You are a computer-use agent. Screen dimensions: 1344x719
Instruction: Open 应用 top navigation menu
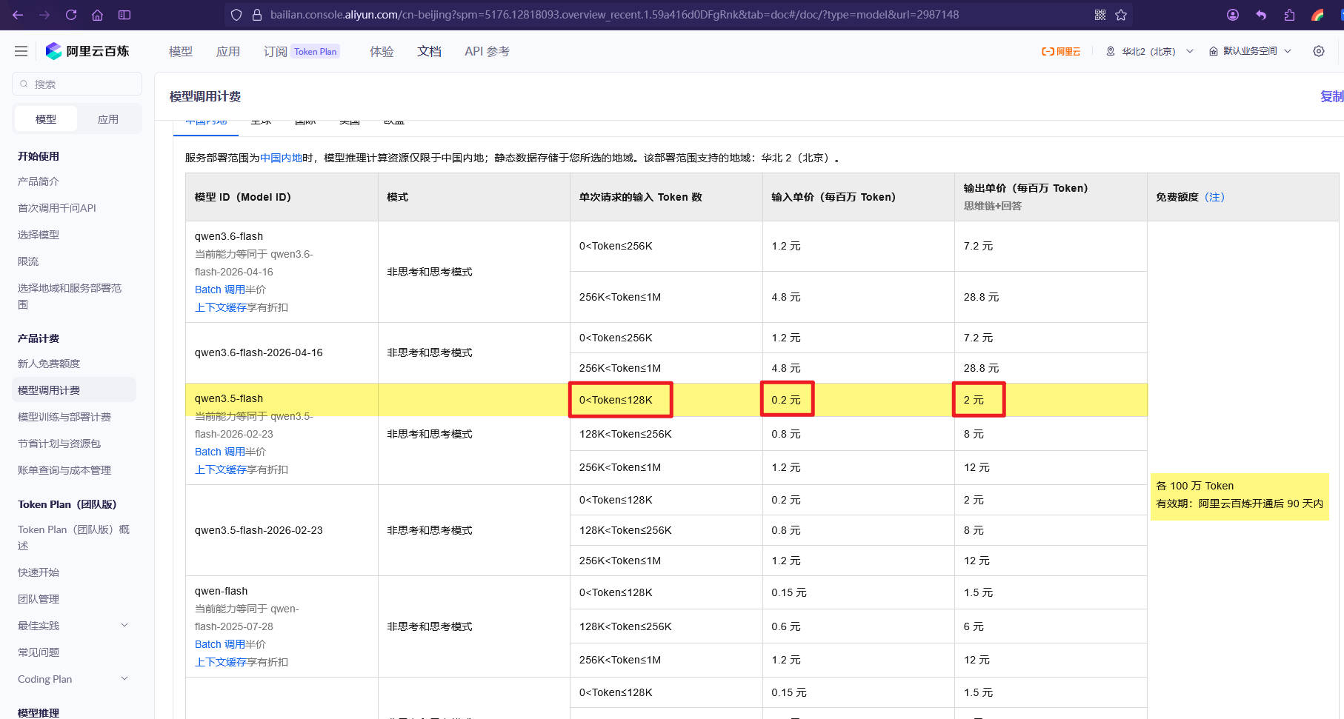pyautogui.click(x=228, y=51)
